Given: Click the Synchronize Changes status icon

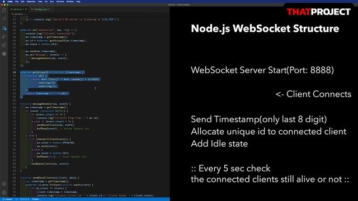Looking at the screenshot, I should tap(17, 199).
